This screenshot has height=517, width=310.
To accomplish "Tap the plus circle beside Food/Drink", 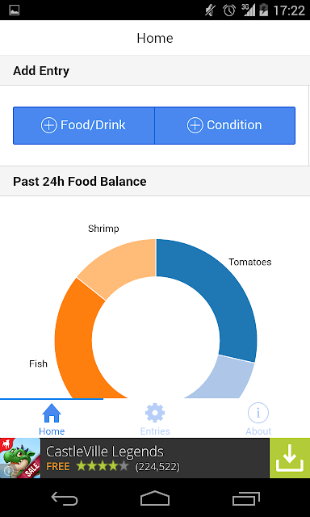I will tap(48, 125).
